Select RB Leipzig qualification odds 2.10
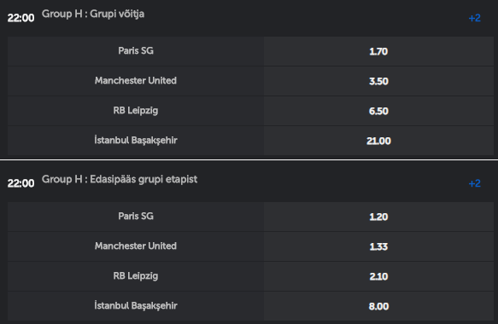The height and width of the screenshot is (324, 498). click(x=378, y=276)
